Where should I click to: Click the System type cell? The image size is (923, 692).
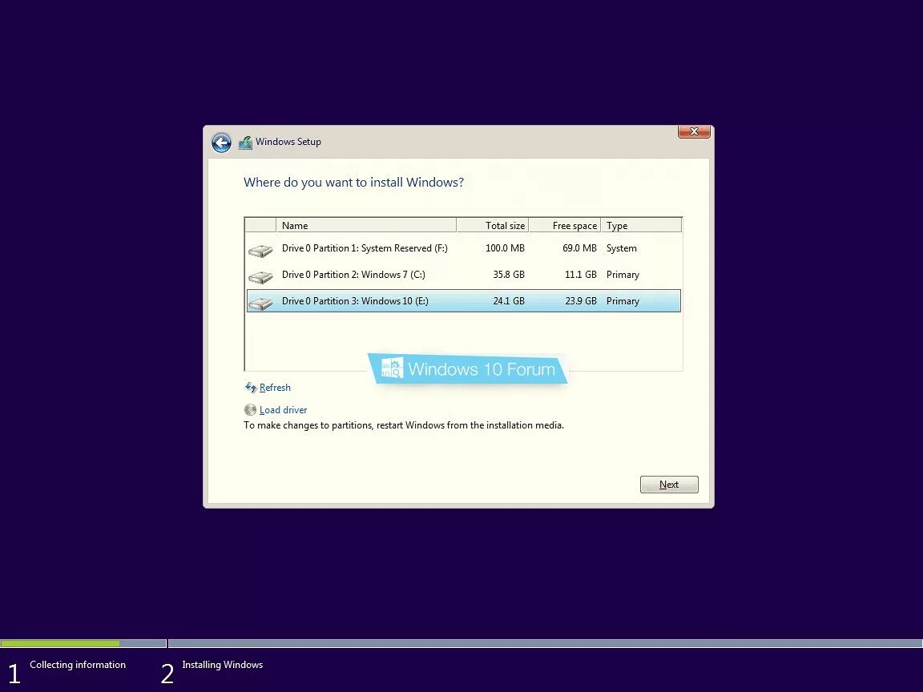[622, 248]
